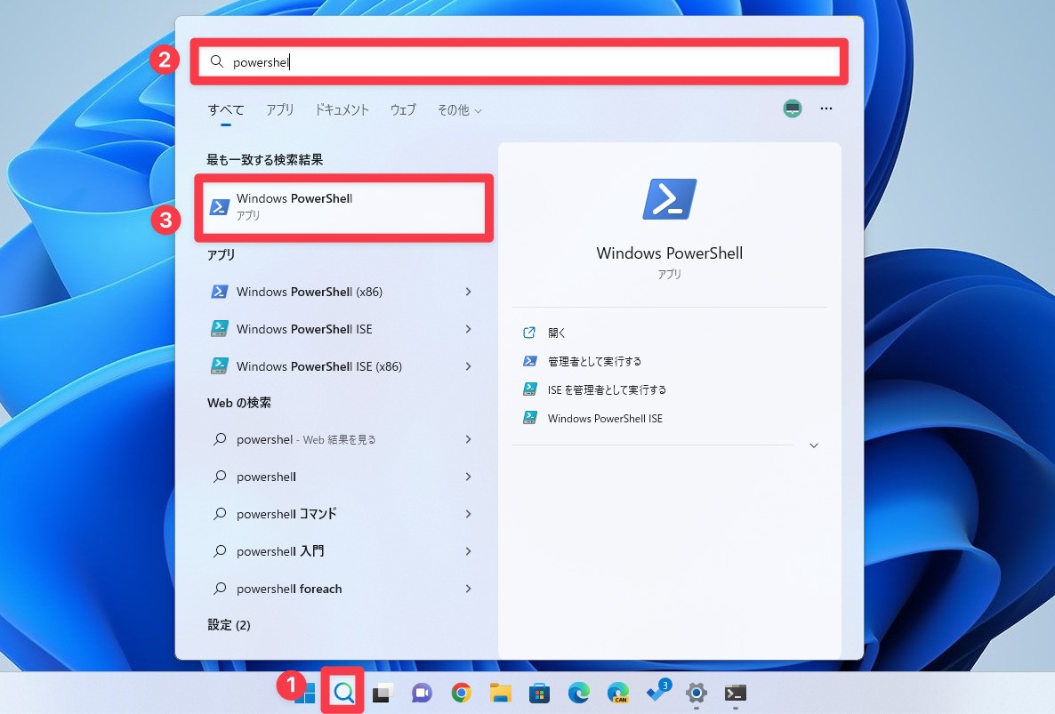Open Settings gear on taskbar
This screenshot has width=1055, height=714.
697,693
